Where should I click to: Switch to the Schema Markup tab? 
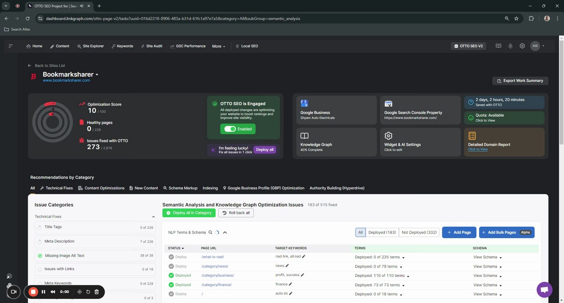[180, 188]
